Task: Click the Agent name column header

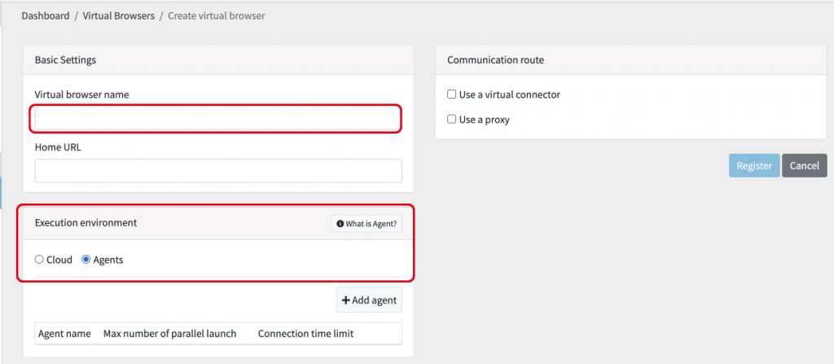Action: [x=64, y=334]
